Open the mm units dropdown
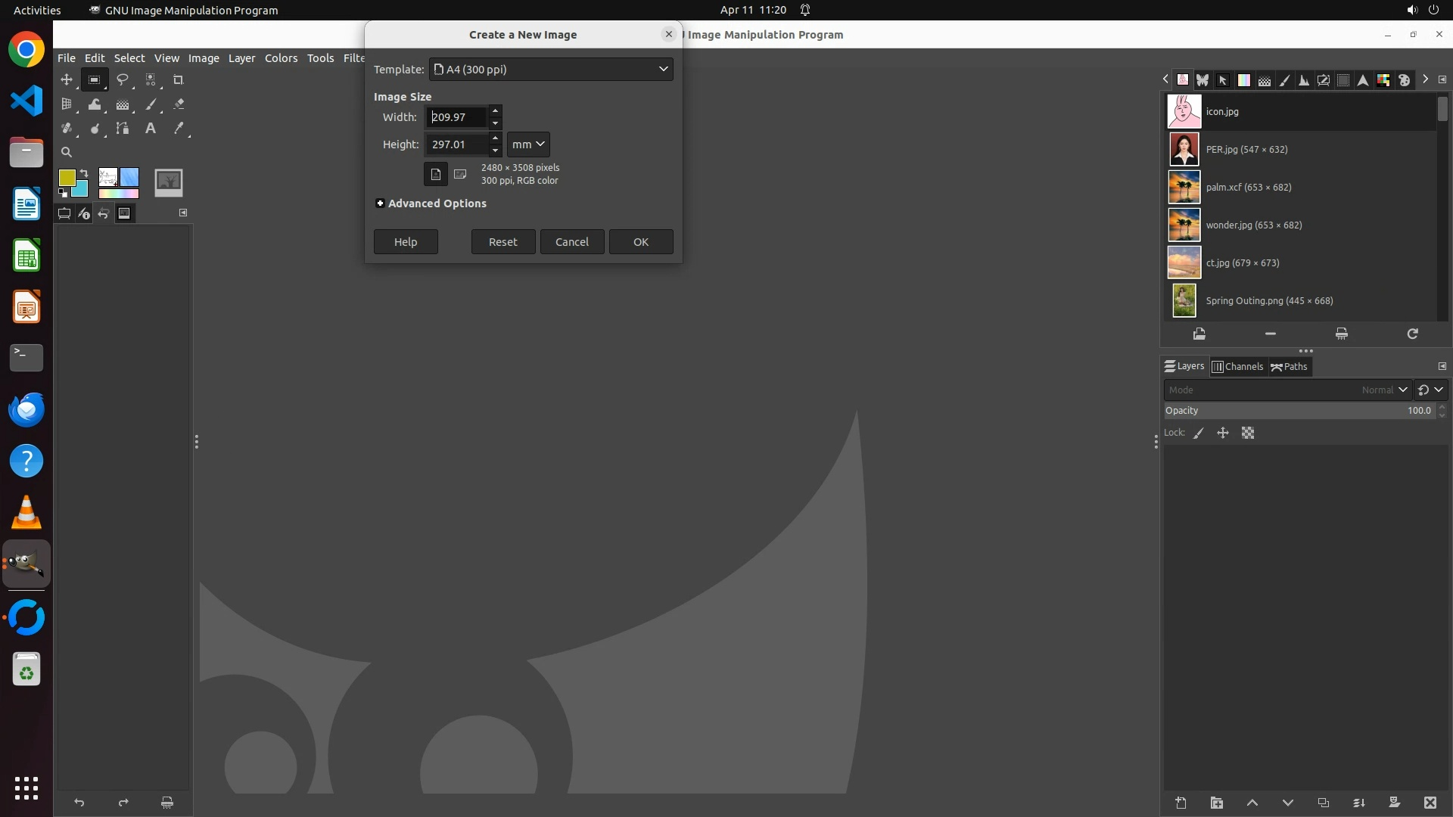 point(527,144)
